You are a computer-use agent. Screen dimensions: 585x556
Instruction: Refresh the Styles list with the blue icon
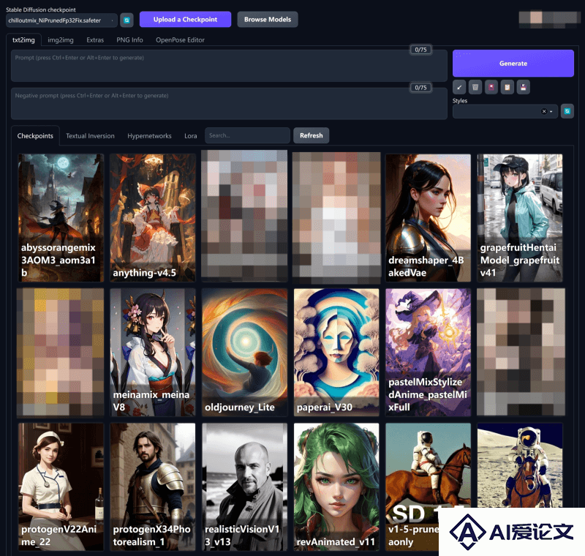(x=567, y=111)
